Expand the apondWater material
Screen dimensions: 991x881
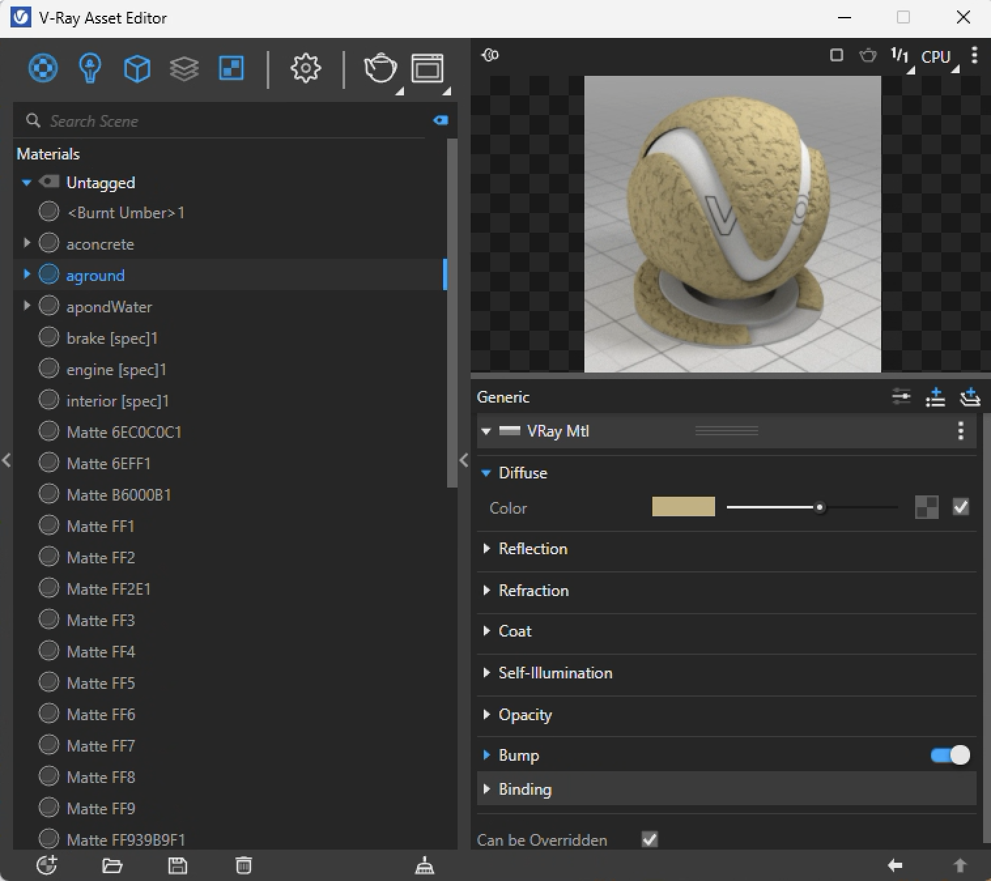point(27,306)
